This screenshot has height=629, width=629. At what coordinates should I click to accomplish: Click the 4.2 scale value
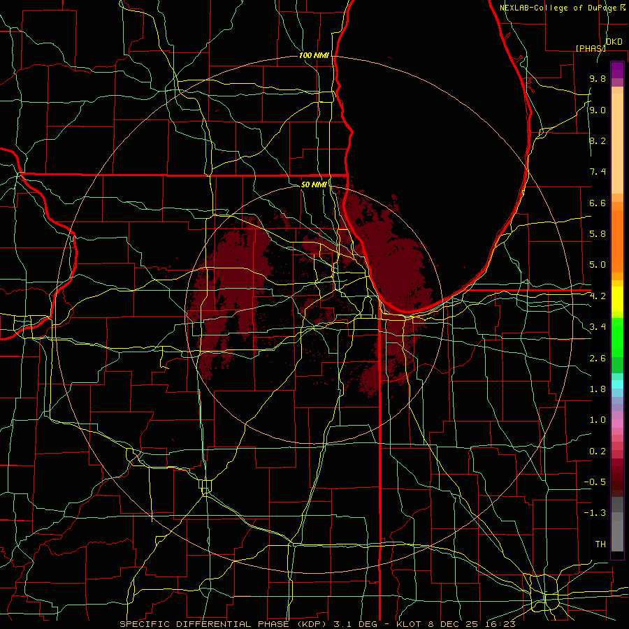click(598, 296)
